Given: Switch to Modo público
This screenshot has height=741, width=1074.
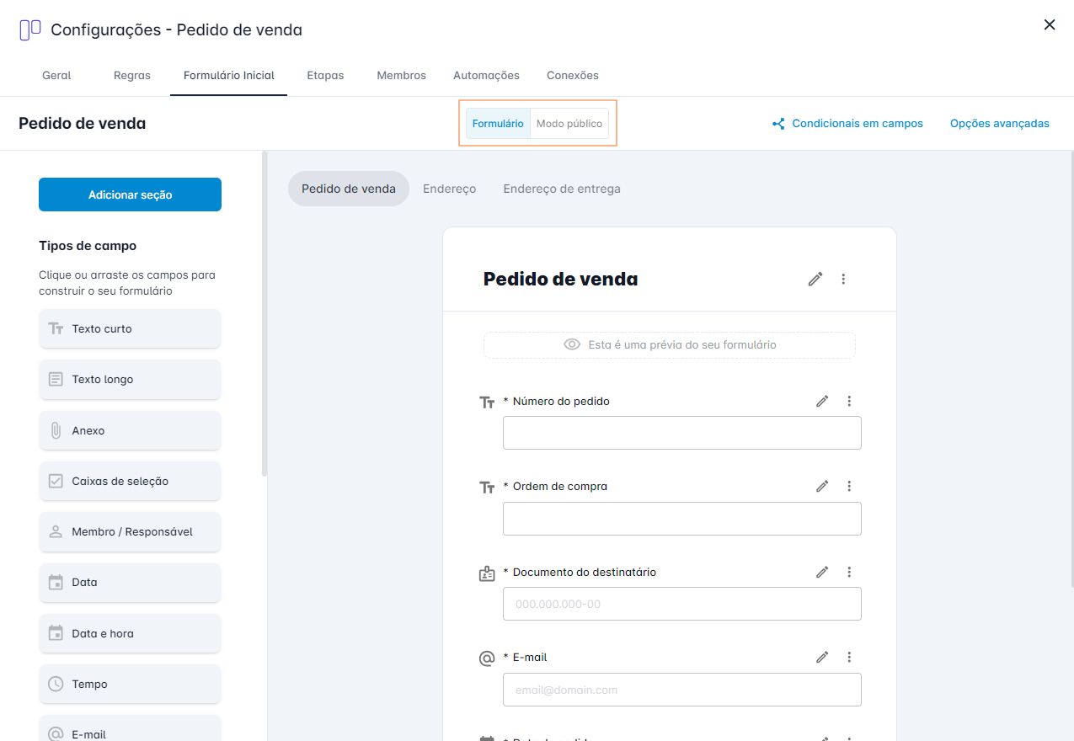Looking at the screenshot, I should 569,124.
